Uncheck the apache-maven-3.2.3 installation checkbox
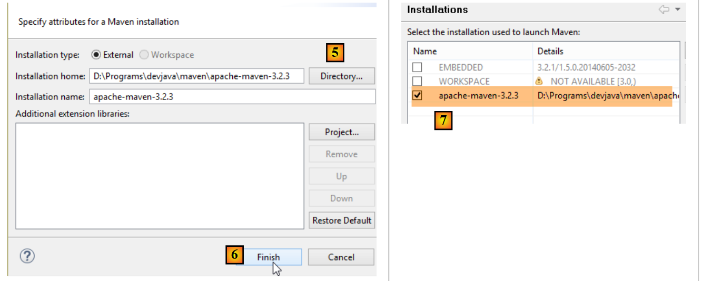702x281 pixels. click(418, 95)
